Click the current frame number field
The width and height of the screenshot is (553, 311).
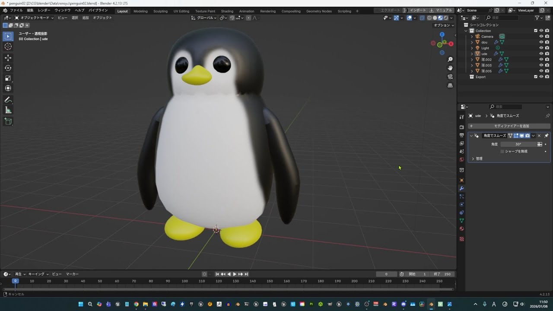tap(386, 274)
